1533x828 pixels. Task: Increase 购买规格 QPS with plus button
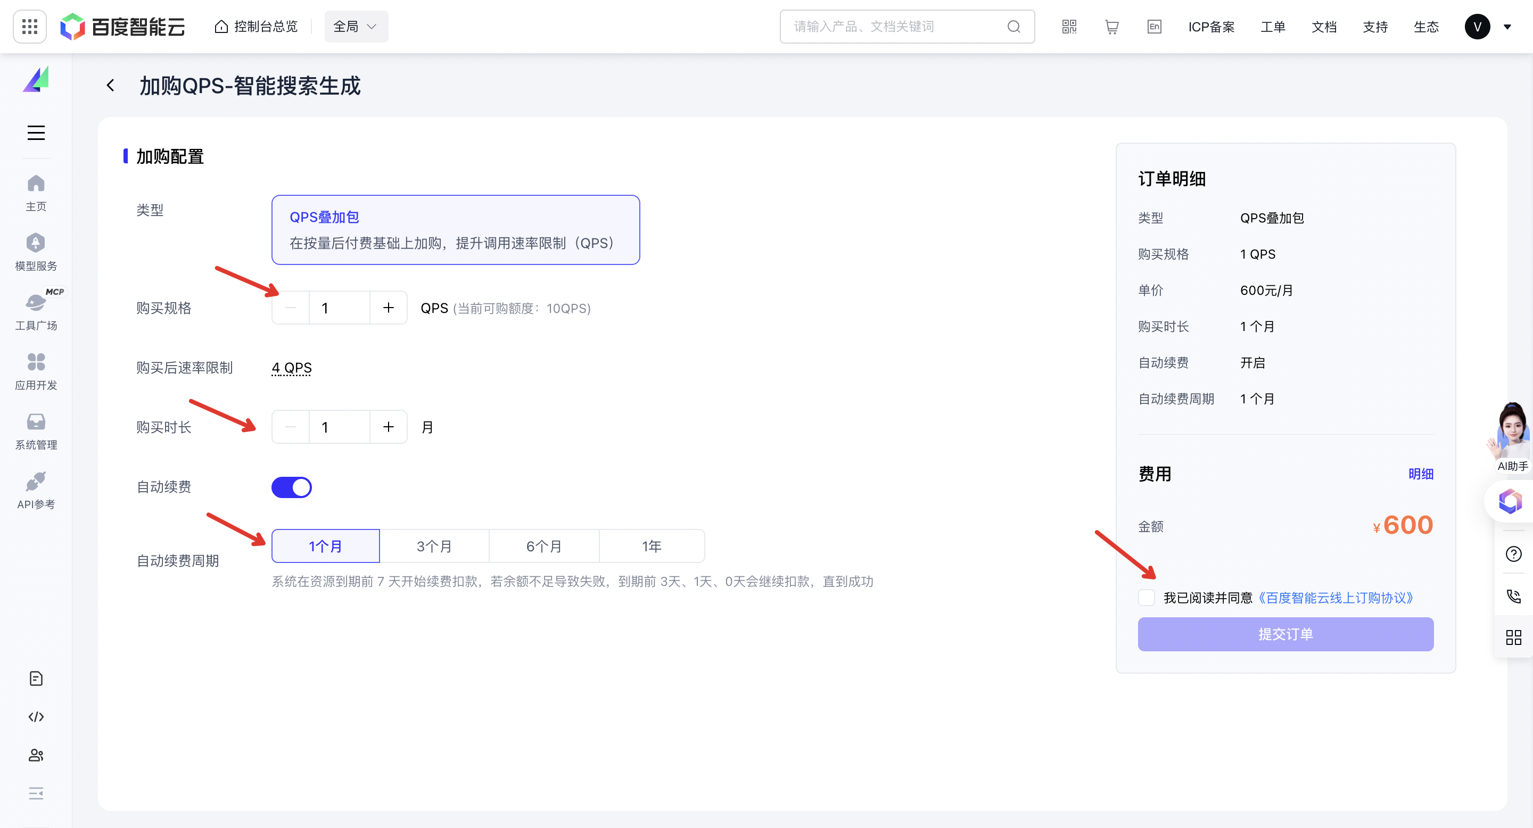tap(388, 308)
